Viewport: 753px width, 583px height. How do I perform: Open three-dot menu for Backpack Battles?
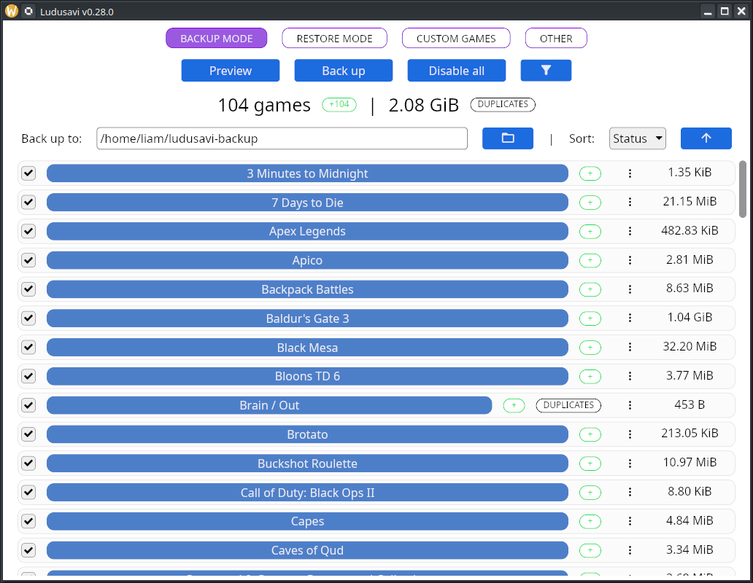630,289
